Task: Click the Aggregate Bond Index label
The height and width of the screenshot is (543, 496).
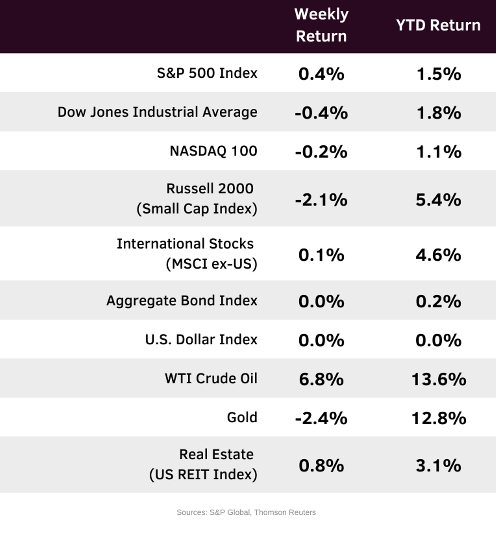Action: point(181,301)
